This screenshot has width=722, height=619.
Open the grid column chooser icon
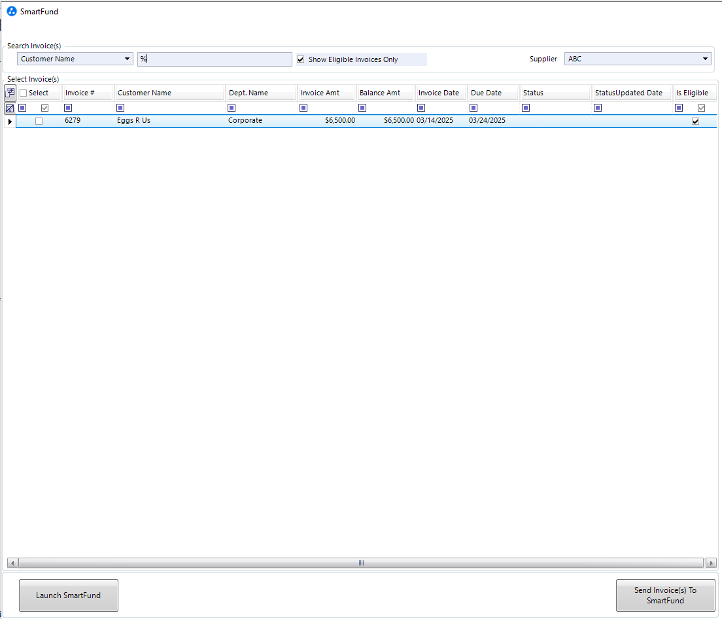[x=10, y=93]
